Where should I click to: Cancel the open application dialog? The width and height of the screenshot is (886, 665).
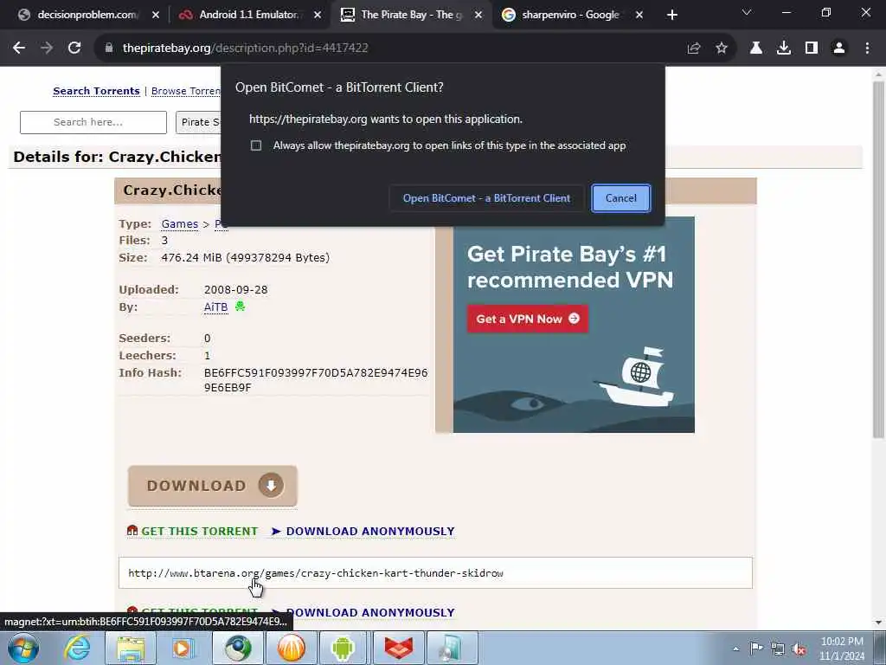pos(621,198)
